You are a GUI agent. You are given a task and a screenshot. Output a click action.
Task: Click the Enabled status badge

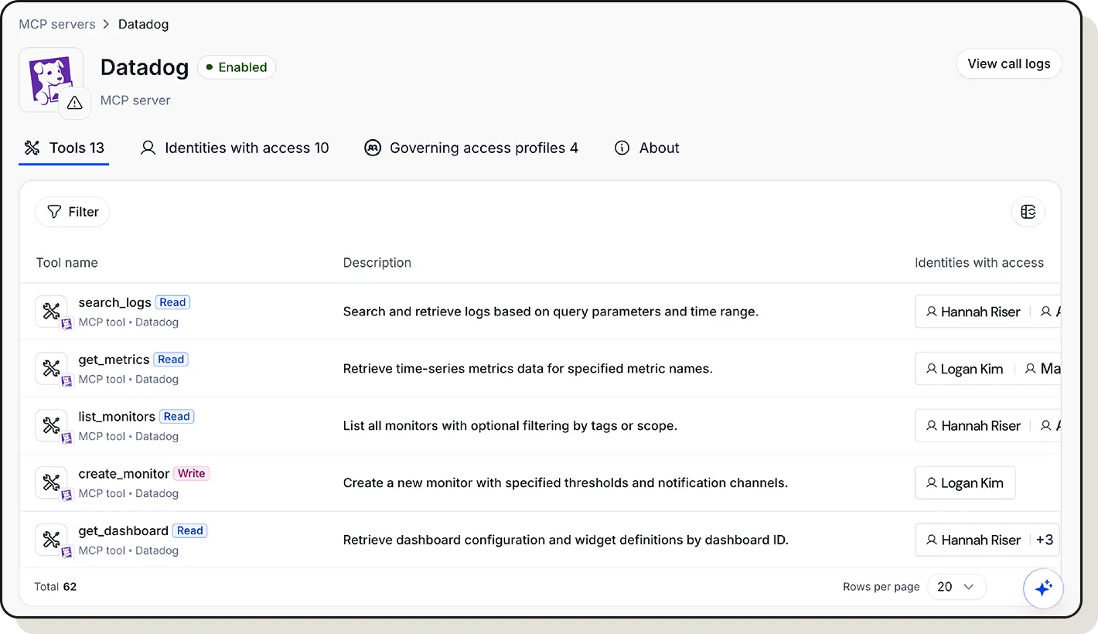(x=237, y=67)
